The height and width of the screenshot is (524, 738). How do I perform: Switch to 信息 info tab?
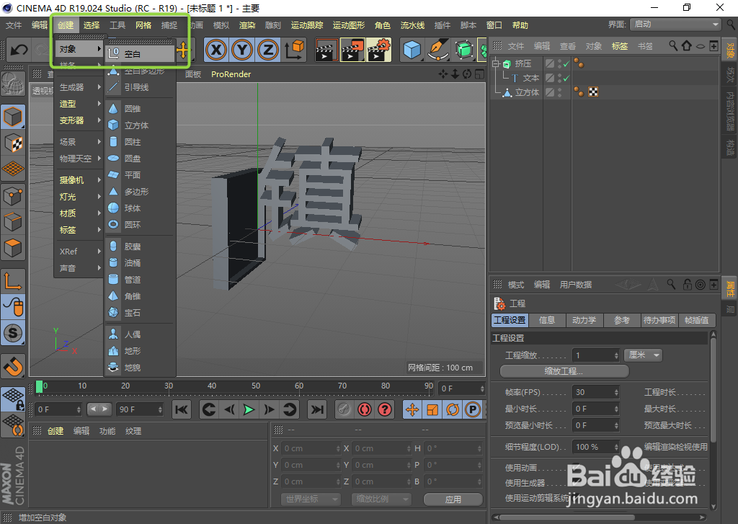pos(547,320)
